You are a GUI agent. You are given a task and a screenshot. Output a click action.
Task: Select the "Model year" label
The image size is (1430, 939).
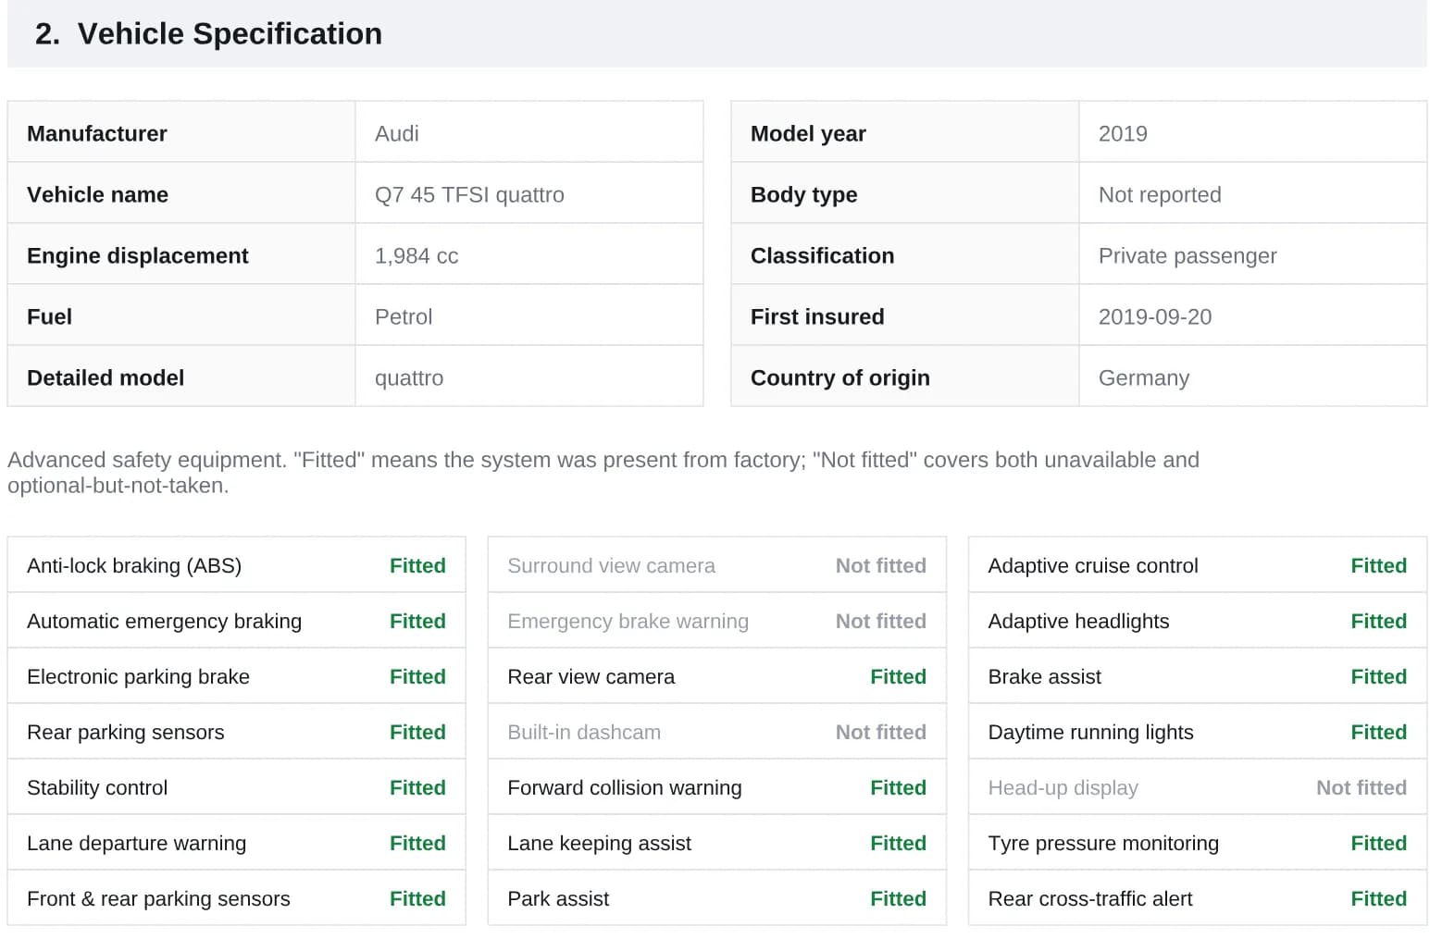click(x=808, y=133)
